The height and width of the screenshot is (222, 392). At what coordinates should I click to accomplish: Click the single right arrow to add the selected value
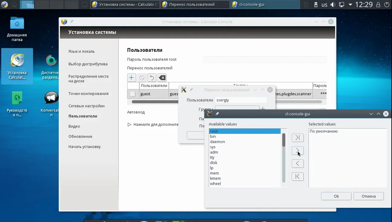[297, 151]
